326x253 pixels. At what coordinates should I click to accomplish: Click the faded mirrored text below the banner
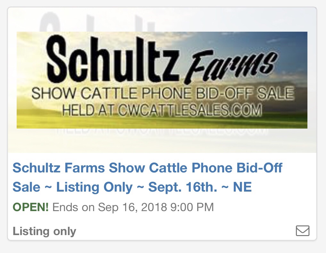click(x=162, y=132)
